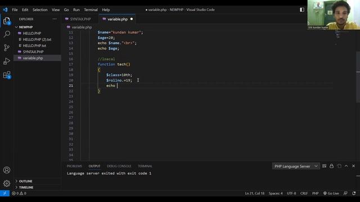Change the PHP language mode
Image resolution: width=360 pixels, height=202 pixels.
[x=315, y=193]
